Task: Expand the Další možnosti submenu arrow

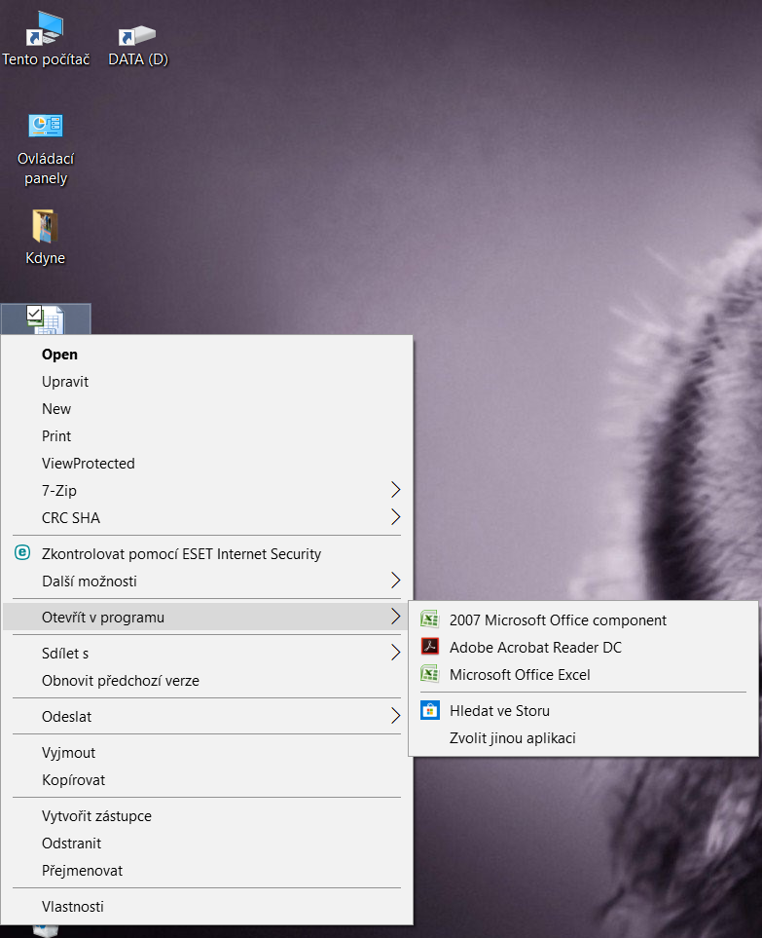Action: click(396, 581)
